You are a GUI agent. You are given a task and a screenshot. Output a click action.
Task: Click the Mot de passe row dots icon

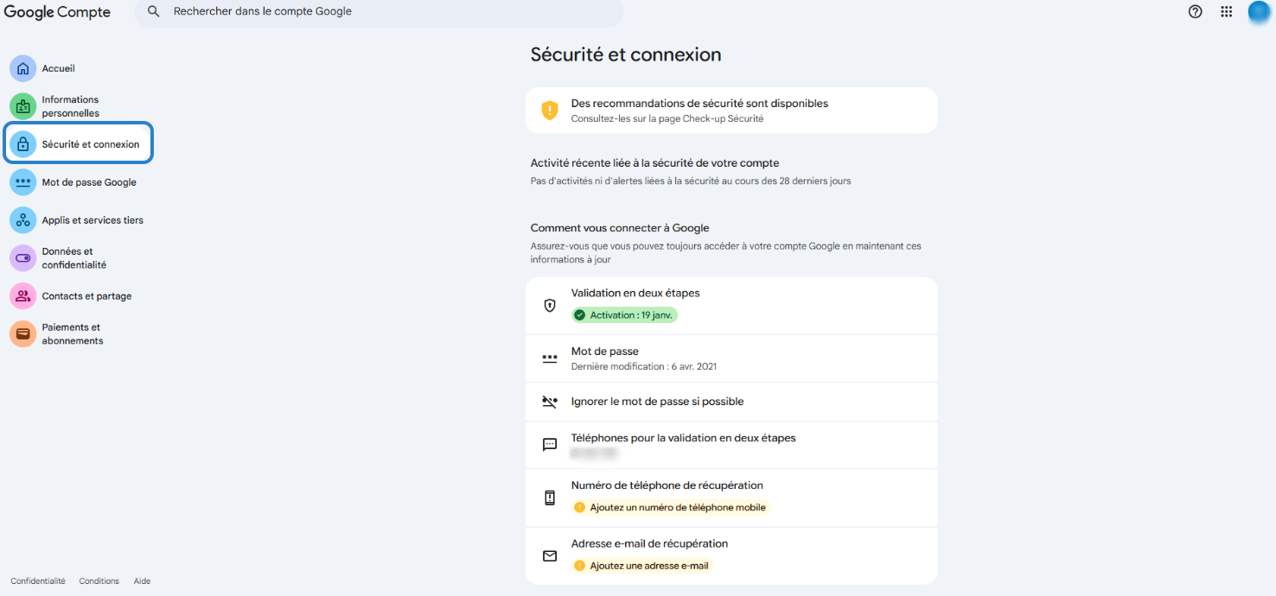[x=550, y=358]
